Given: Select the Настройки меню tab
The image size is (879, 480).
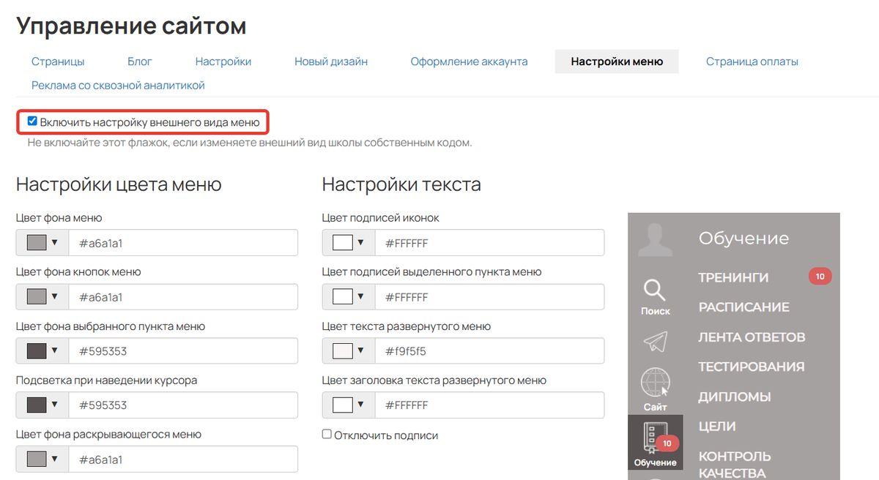Looking at the screenshot, I should click(617, 61).
